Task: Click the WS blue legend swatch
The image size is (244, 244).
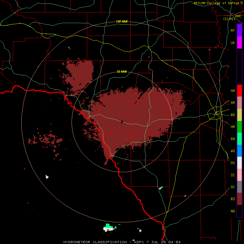Action: pos(239,151)
